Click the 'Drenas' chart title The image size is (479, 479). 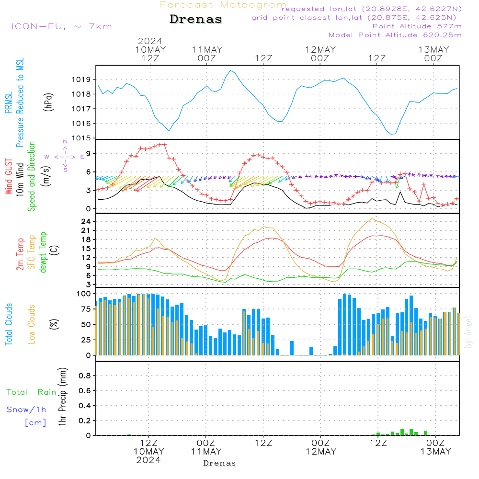(195, 19)
